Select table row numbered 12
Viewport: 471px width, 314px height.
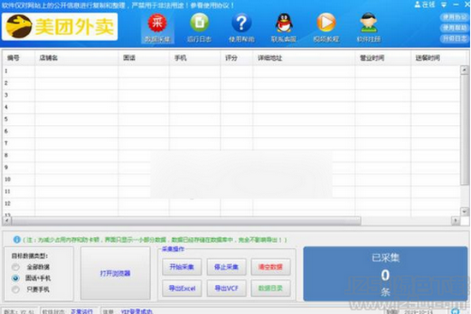click(x=231, y=204)
